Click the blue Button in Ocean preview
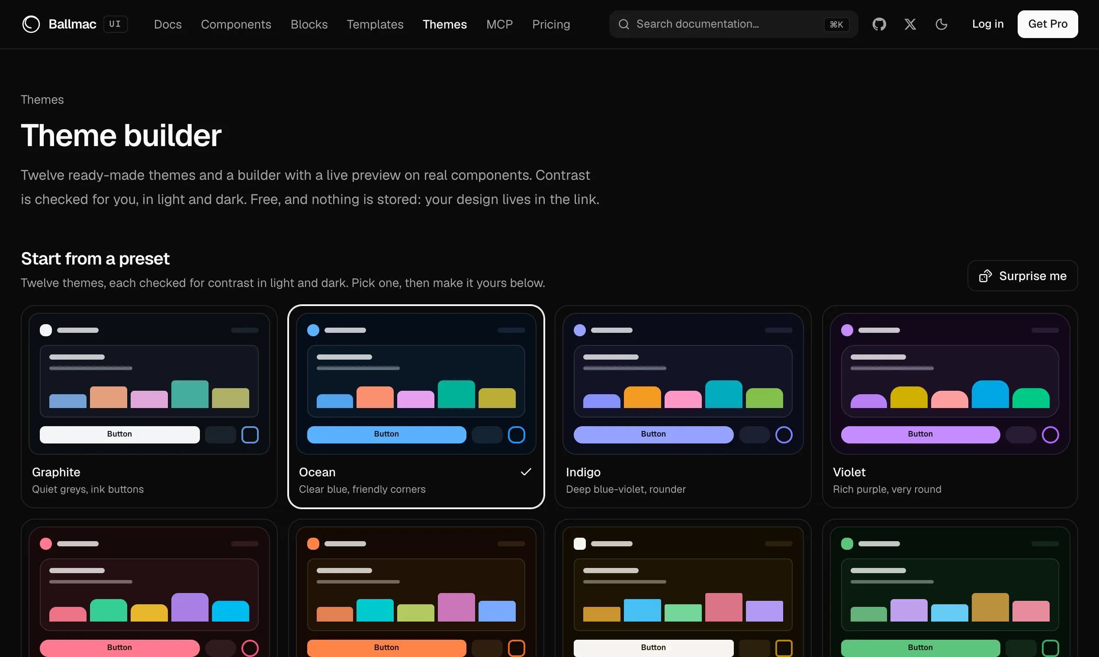 386,434
